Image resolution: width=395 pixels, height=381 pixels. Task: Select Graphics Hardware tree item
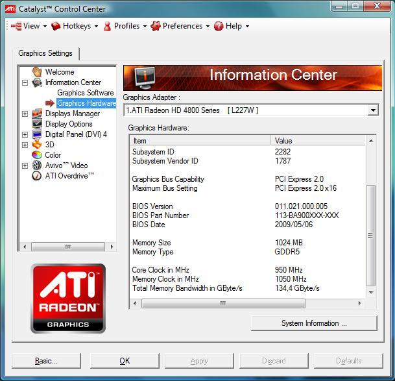coord(86,103)
